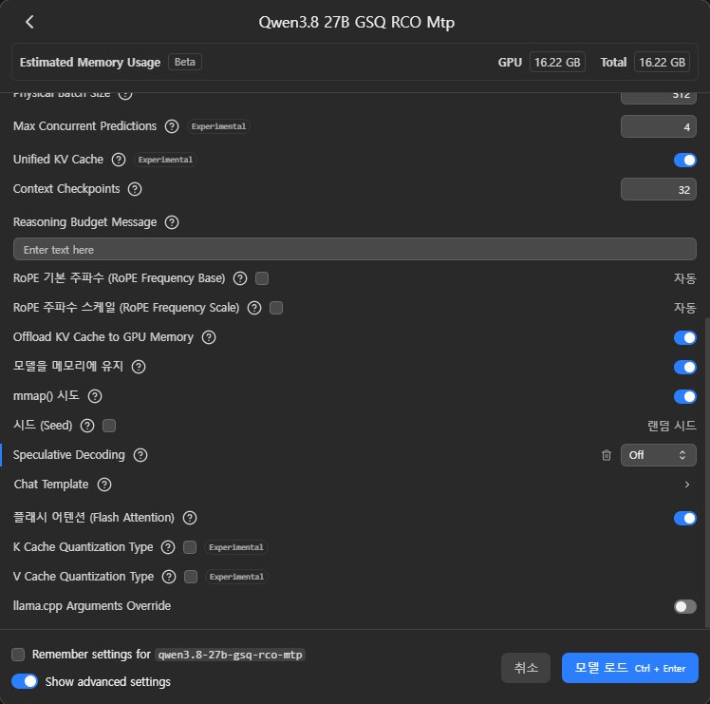Click Reasoning Budget Message text field

coord(355,249)
